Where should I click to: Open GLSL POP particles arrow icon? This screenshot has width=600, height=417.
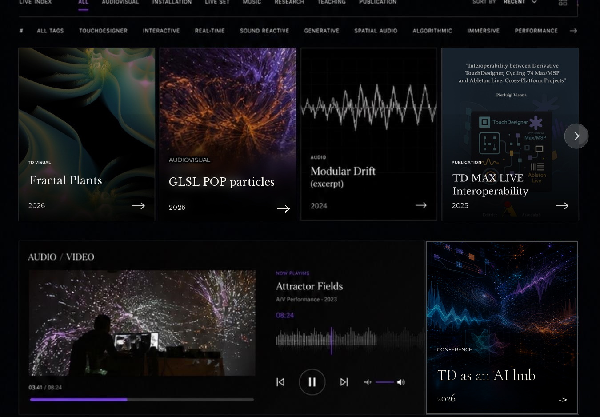(x=284, y=208)
